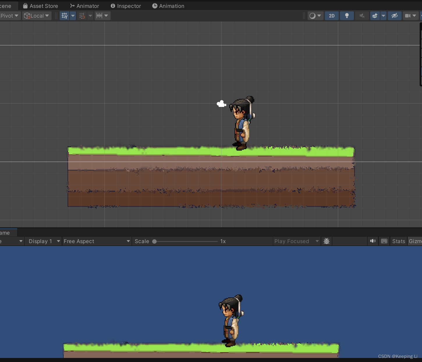Switch to the Animator tab
The image size is (422, 362).
tap(85, 6)
